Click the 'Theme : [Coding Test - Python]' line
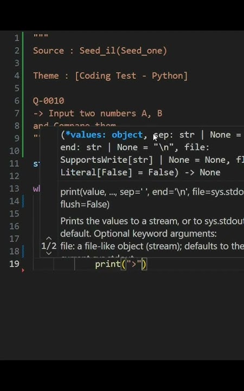 (110, 76)
